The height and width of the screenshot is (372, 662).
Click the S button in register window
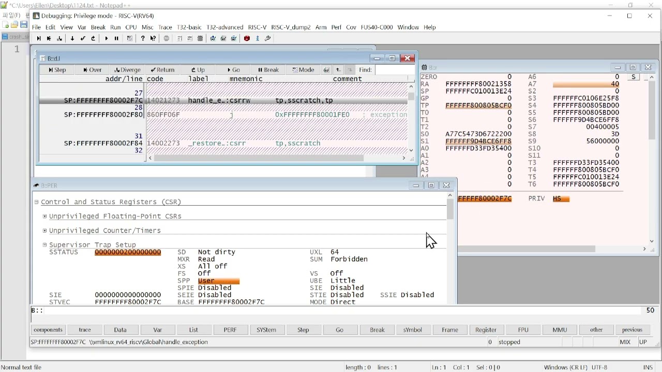(634, 77)
